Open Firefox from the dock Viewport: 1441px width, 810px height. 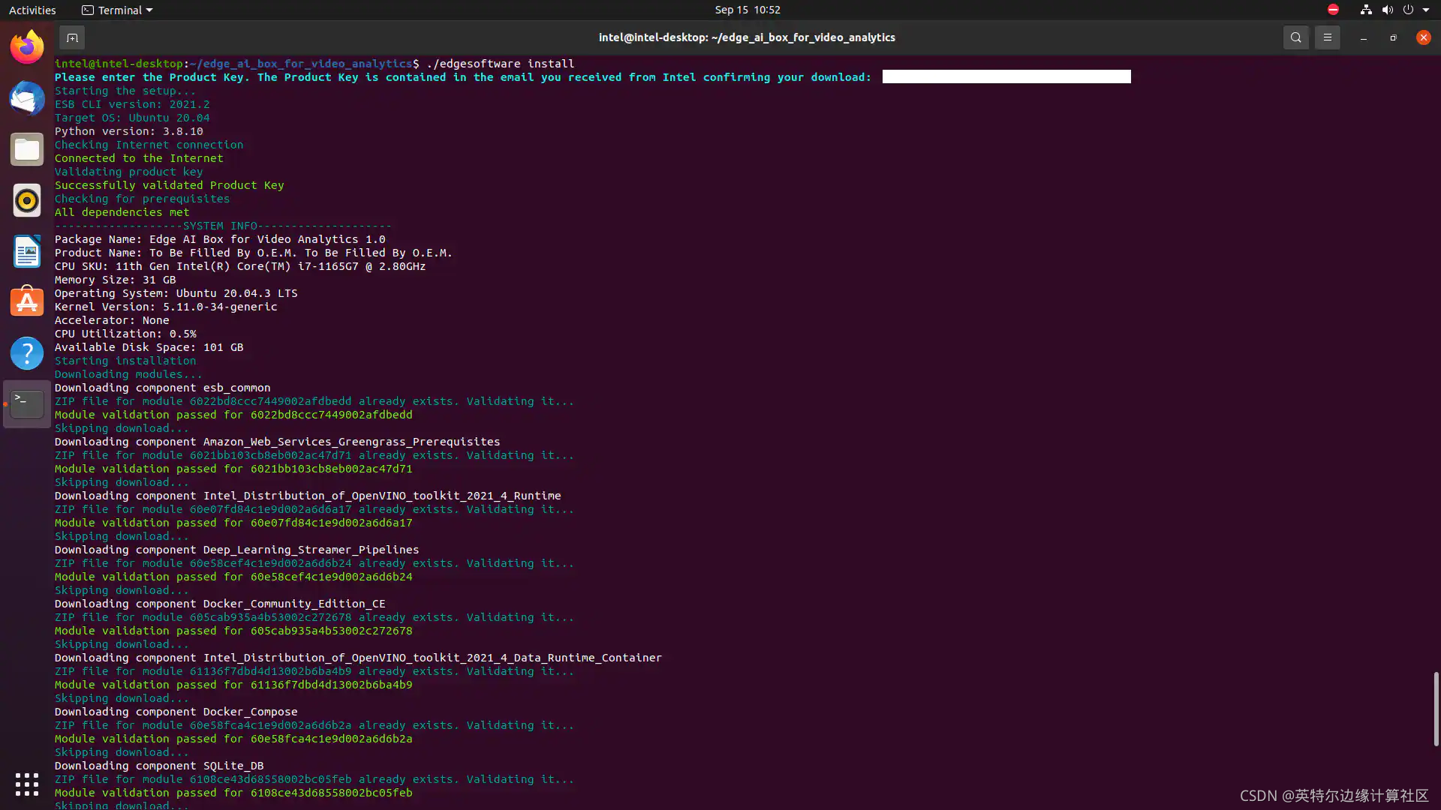[27, 47]
